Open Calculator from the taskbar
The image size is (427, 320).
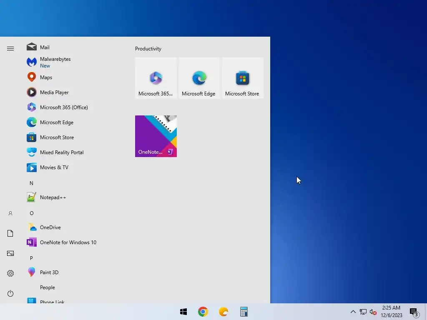244,312
